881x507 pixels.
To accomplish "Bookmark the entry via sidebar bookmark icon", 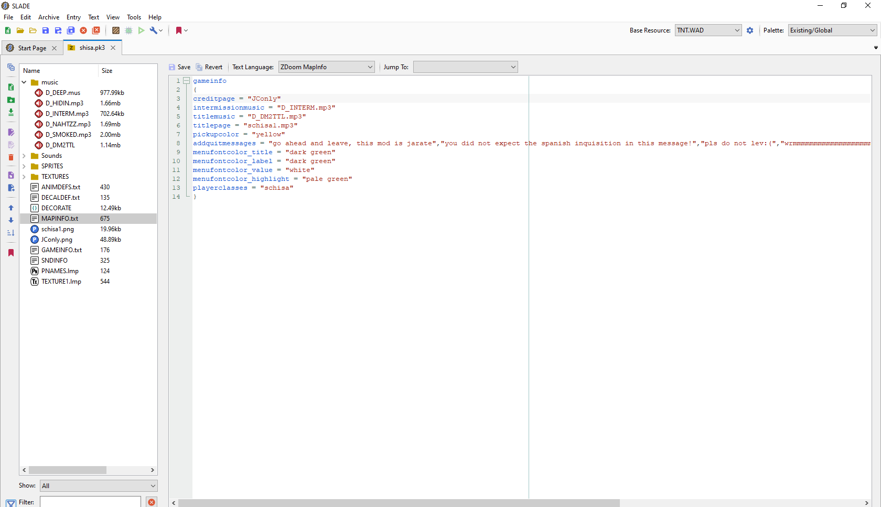I will click(x=11, y=253).
